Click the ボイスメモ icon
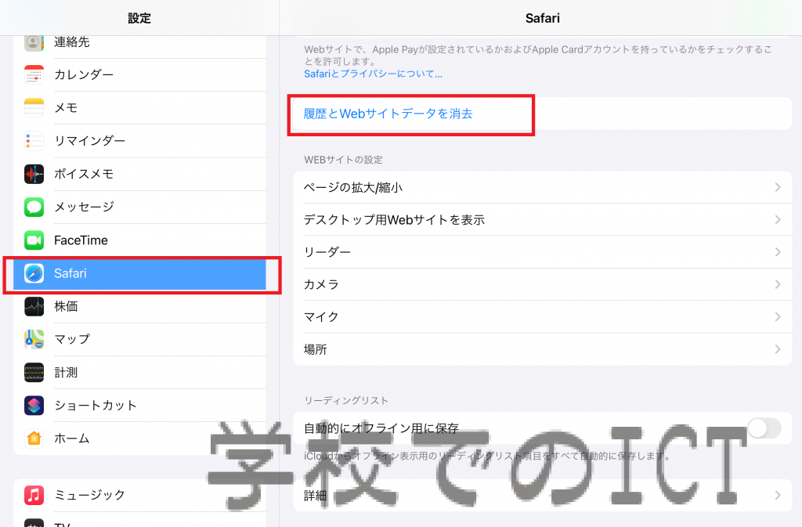The width and height of the screenshot is (802, 527). point(34,174)
